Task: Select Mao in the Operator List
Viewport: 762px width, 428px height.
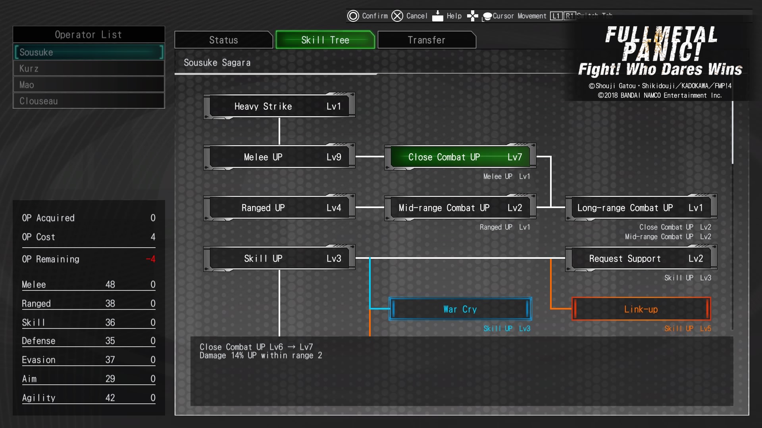Action: (x=89, y=85)
